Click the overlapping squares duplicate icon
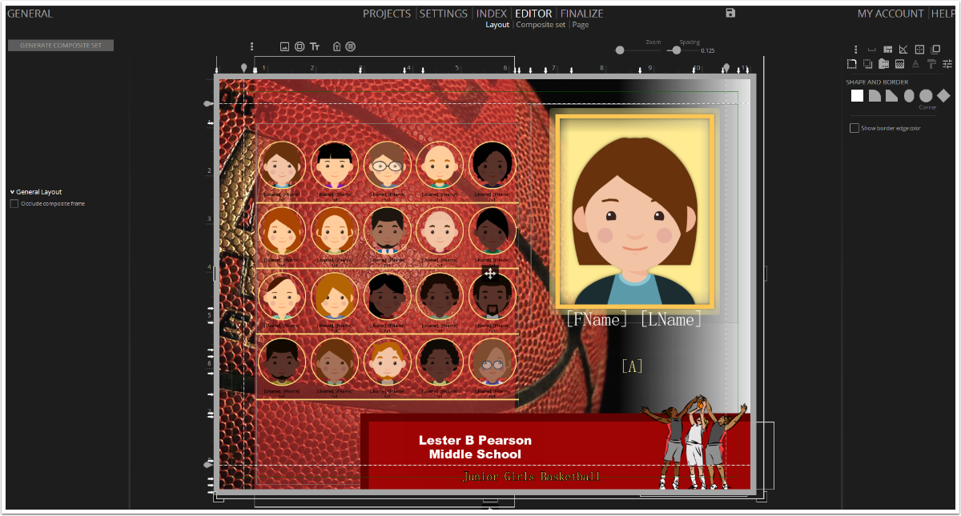The height and width of the screenshot is (516, 961). pyautogui.click(x=935, y=50)
